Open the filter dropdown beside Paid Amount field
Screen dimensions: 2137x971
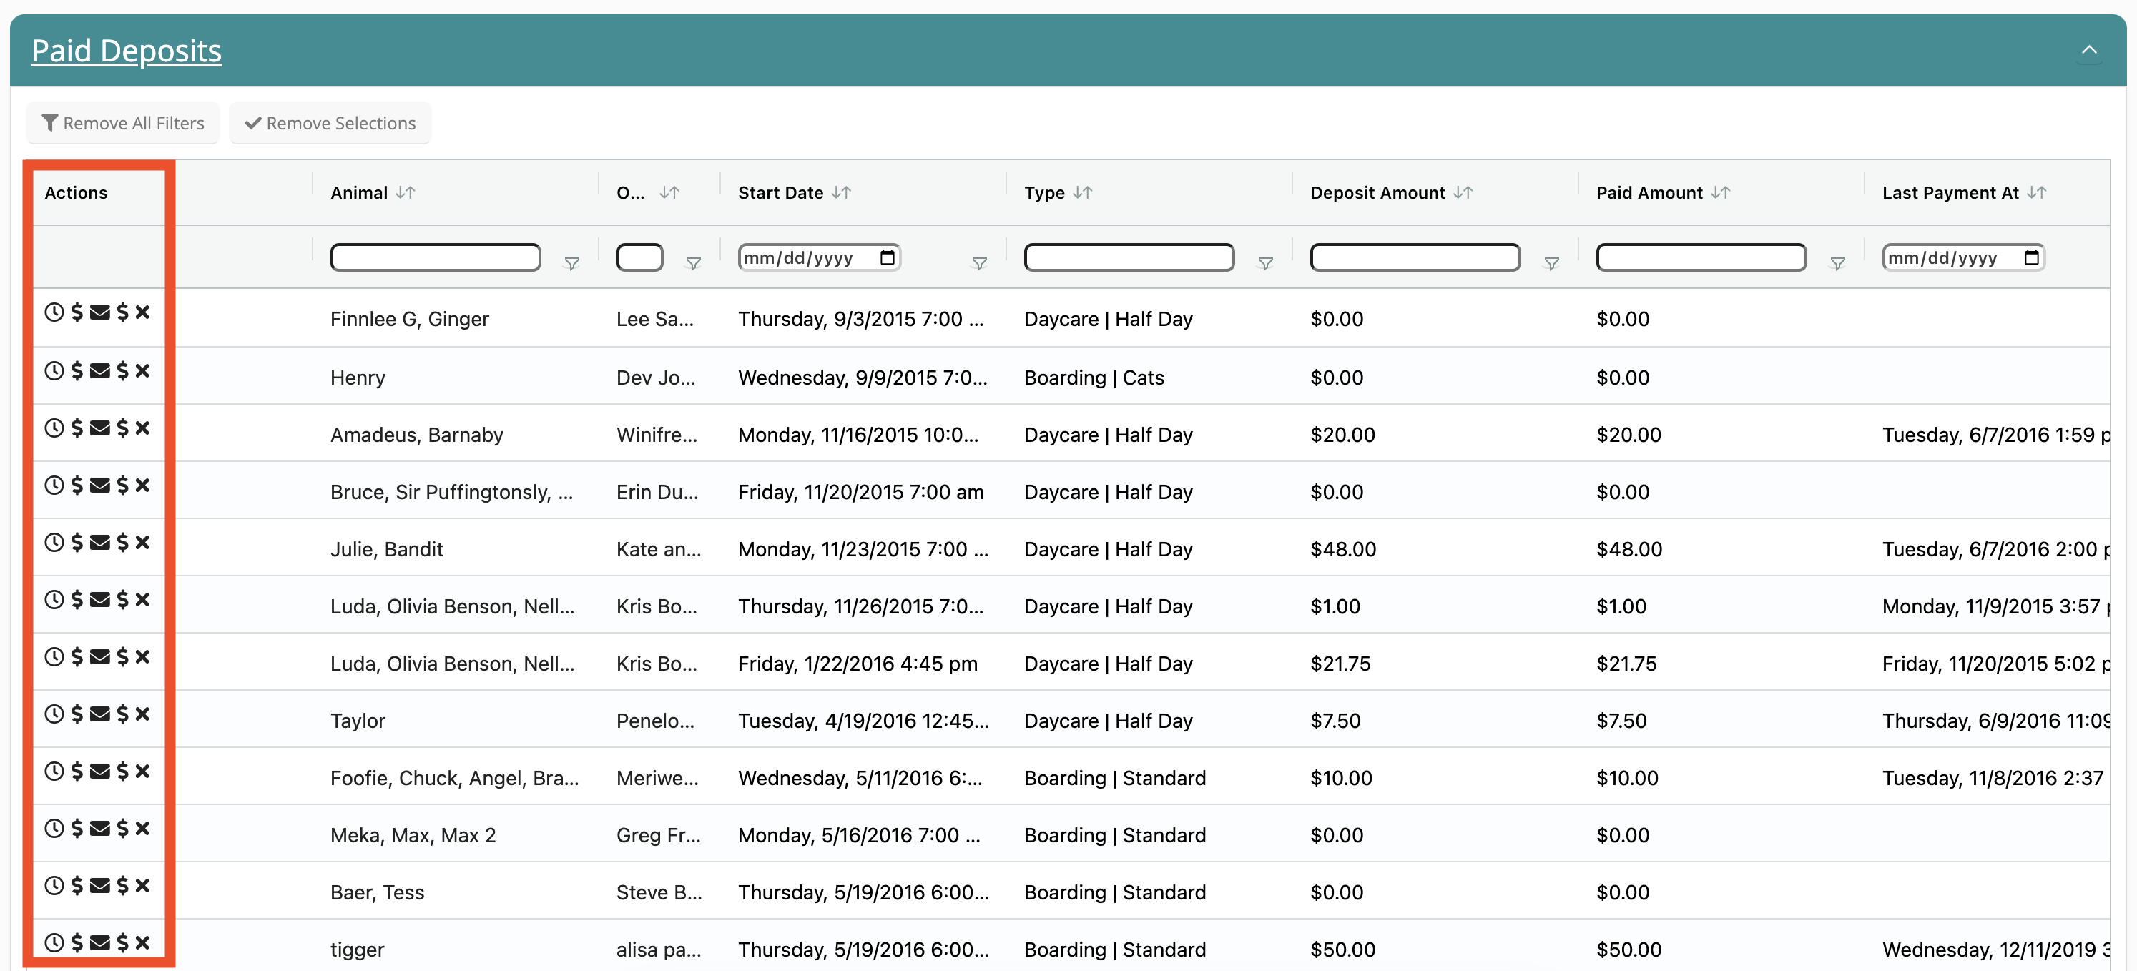tap(1837, 263)
